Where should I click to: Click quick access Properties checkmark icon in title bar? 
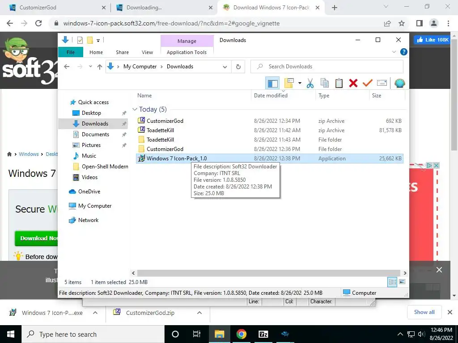tap(80, 40)
